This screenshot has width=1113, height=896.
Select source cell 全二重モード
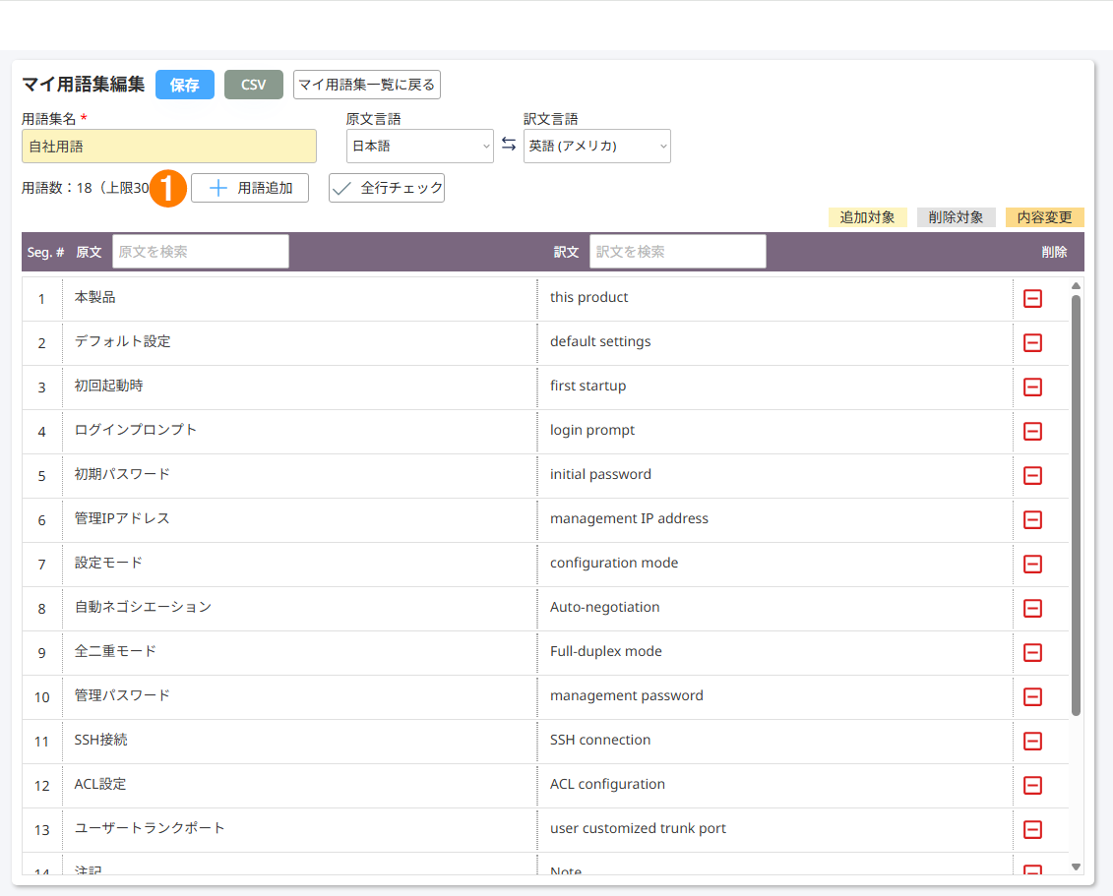click(x=299, y=653)
